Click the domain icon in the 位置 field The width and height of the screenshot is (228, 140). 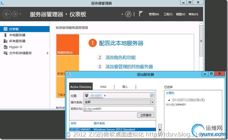coord(86,95)
